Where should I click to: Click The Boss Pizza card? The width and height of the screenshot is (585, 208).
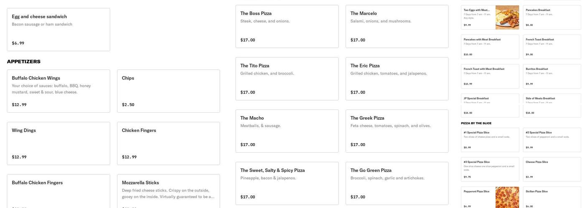click(287, 26)
